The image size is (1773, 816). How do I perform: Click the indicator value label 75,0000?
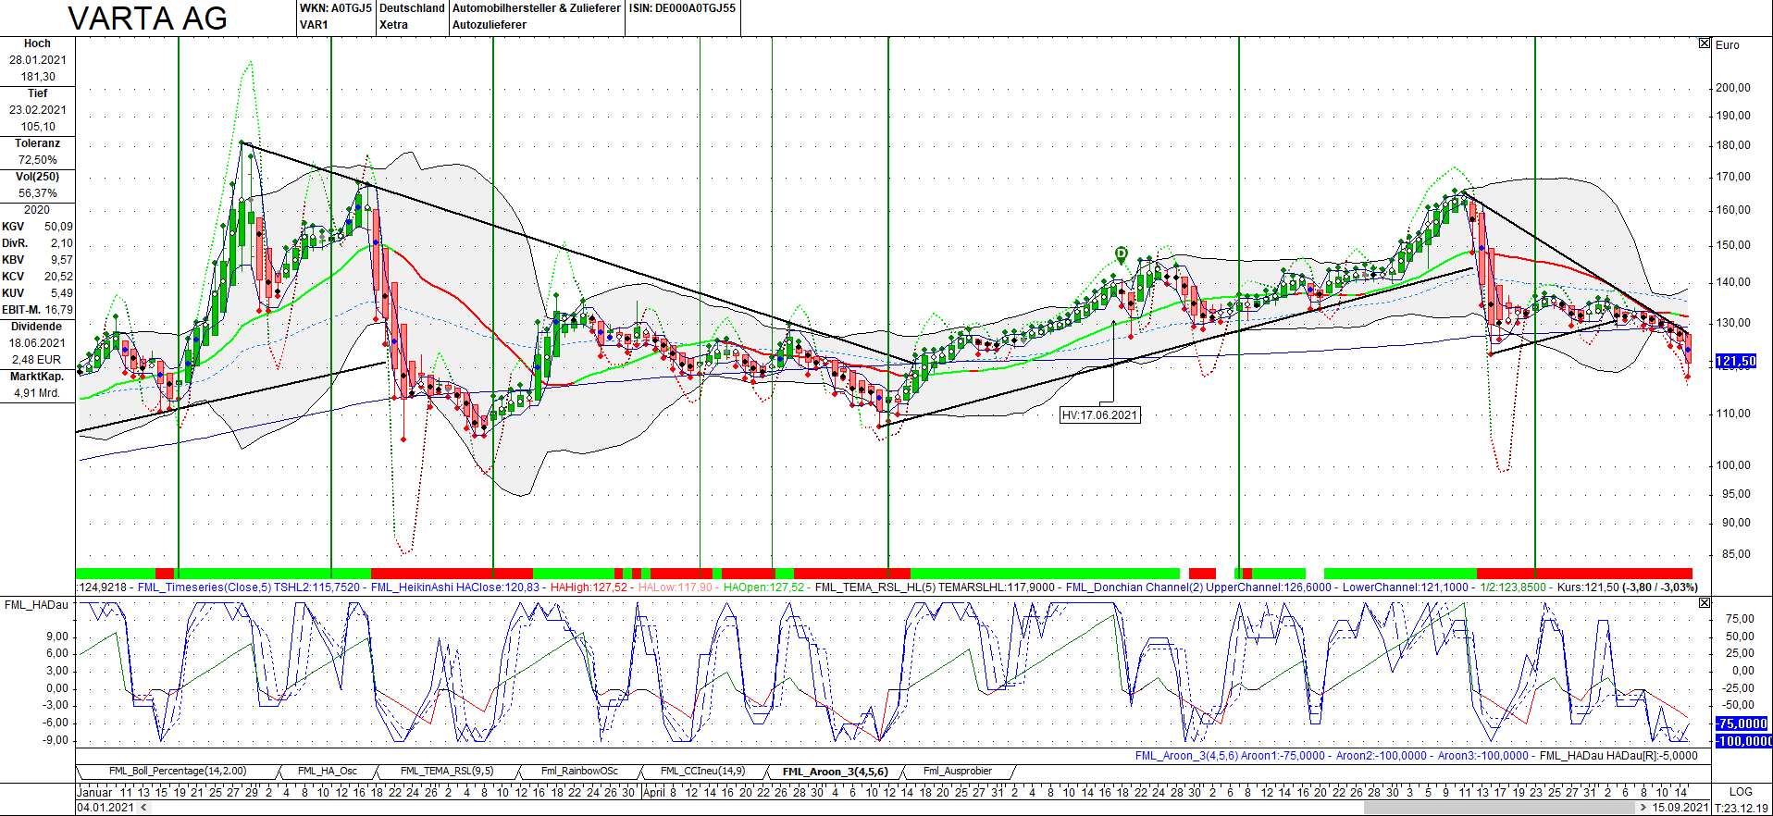click(1742, 723)
